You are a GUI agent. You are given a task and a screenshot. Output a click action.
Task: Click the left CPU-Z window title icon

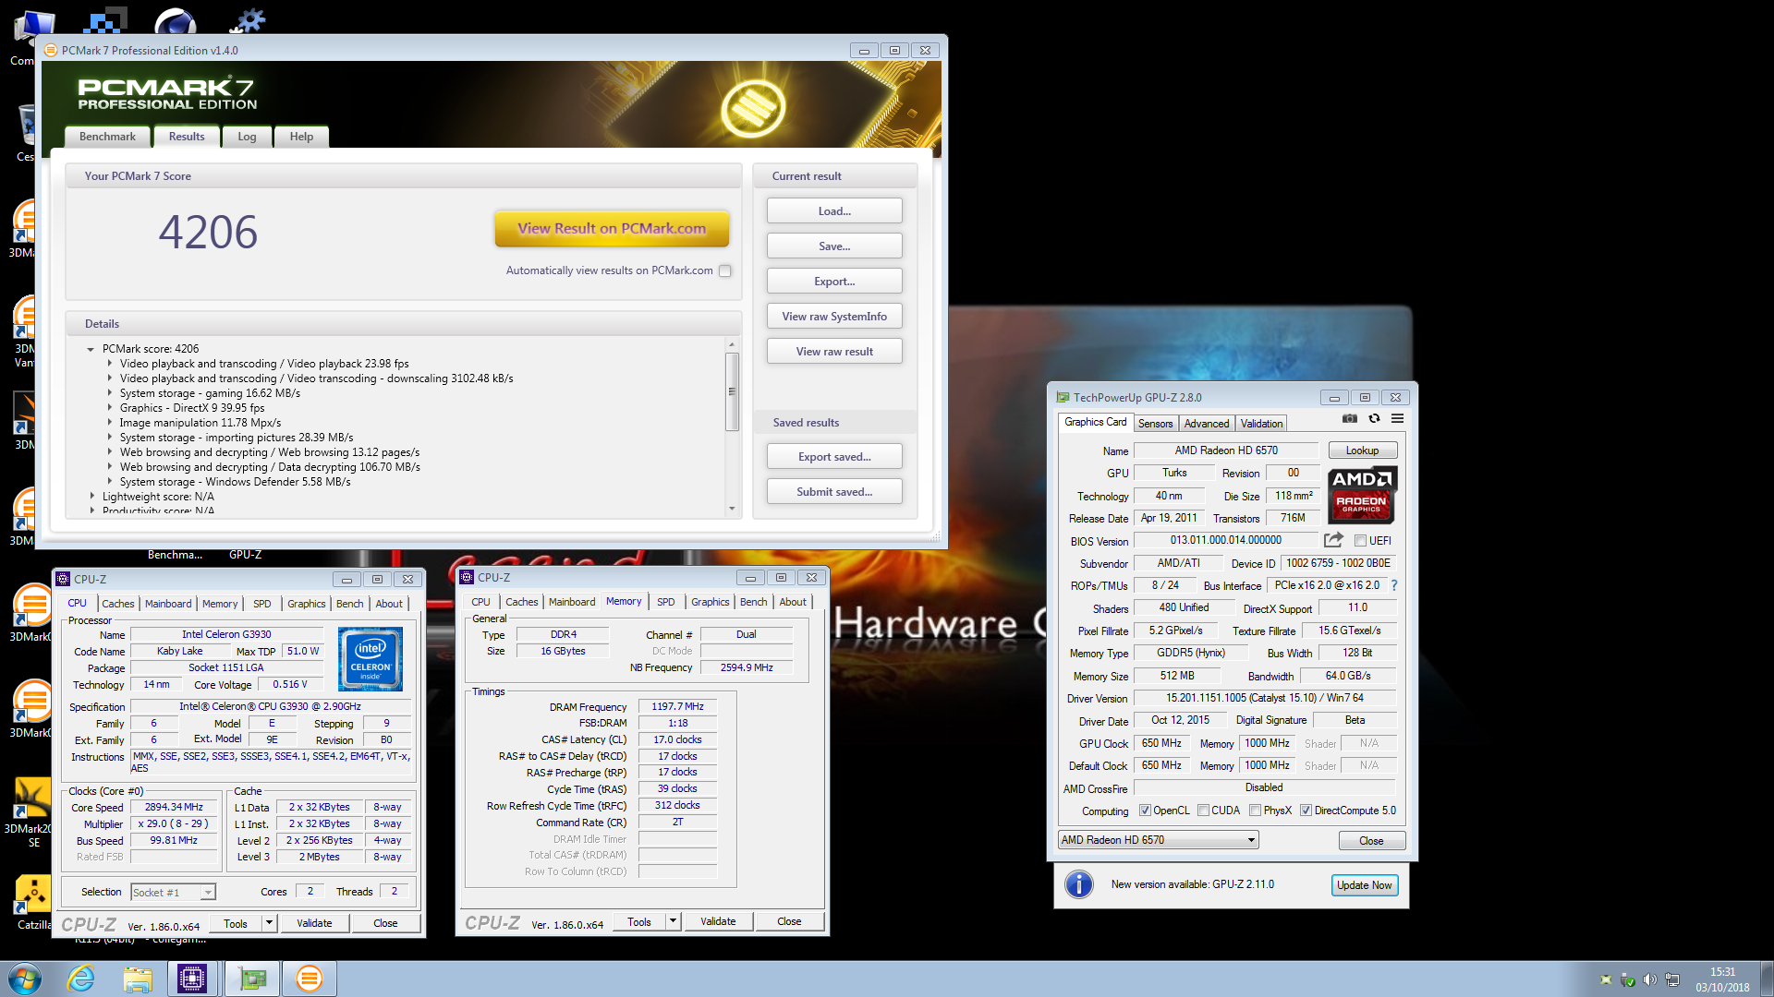[64, 579]
